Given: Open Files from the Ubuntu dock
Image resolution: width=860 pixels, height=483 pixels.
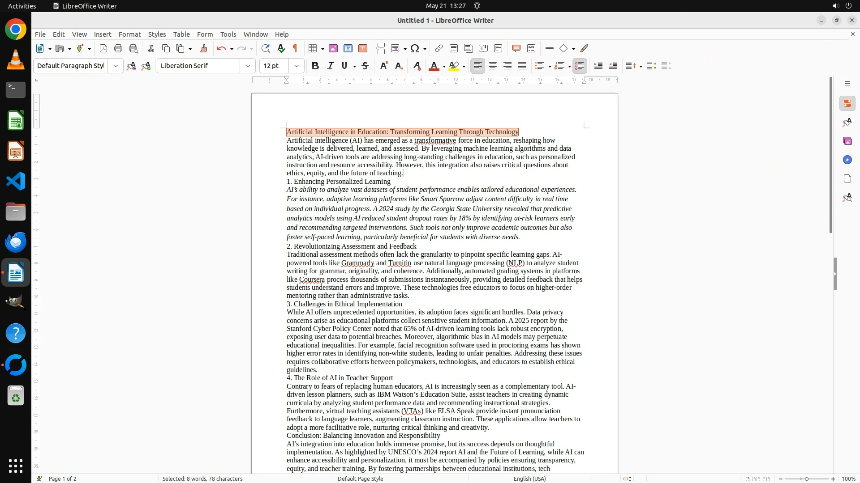Looking at the screenshot, I should [16, 212].
